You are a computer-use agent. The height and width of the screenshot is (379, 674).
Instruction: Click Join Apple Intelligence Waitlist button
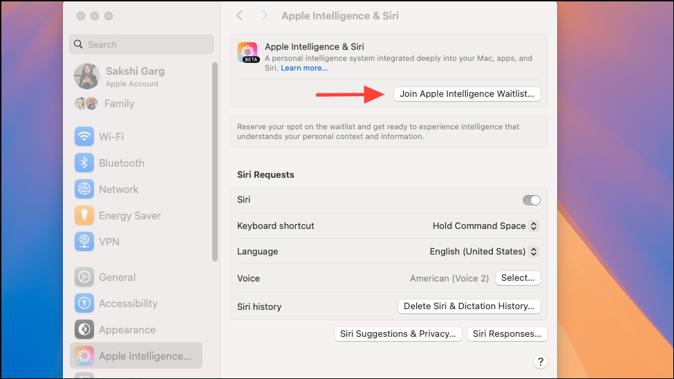point(467,94)
